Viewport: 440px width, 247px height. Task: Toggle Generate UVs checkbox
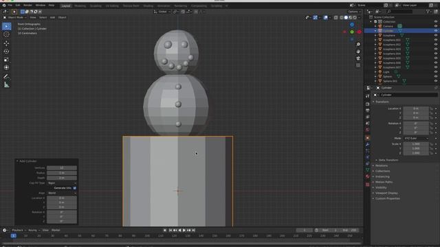pos(75,188)
